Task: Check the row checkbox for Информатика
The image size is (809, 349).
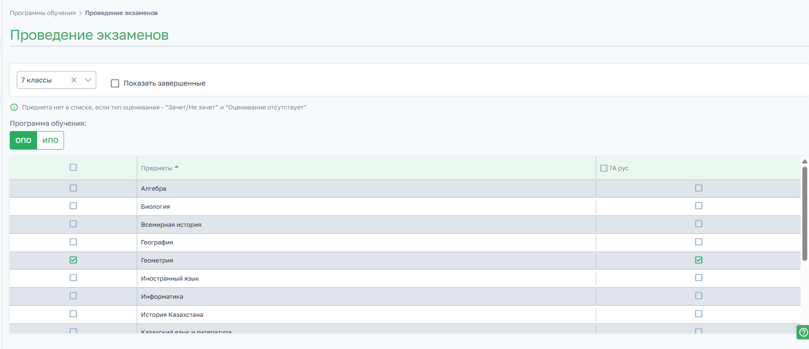Action: 73,296
